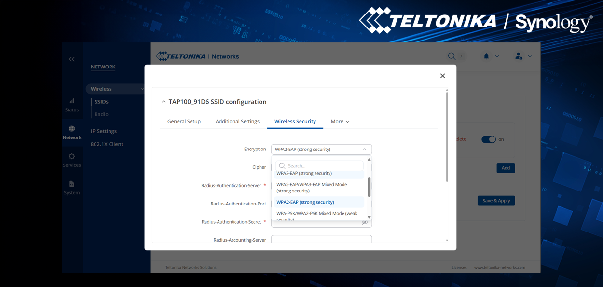Open dropdown next to notification bell

click(x=497, y=56)
